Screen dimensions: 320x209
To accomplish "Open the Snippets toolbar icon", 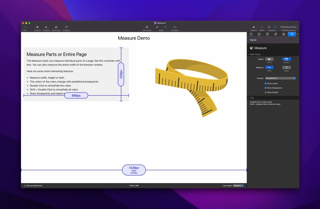I will pos(66,27).
